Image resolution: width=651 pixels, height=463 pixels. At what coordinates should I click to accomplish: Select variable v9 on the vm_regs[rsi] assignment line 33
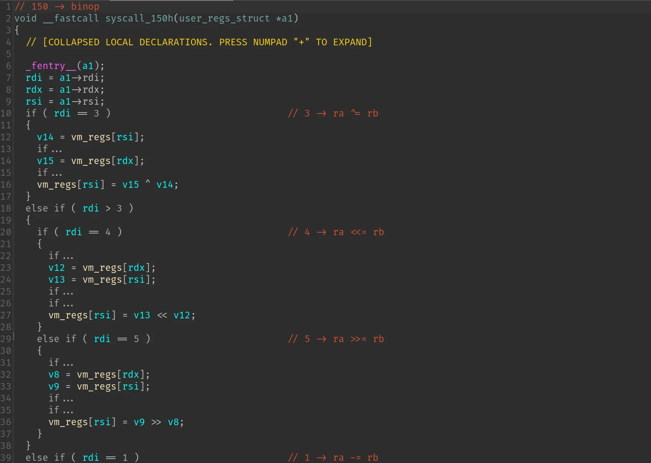coord(54,386)
